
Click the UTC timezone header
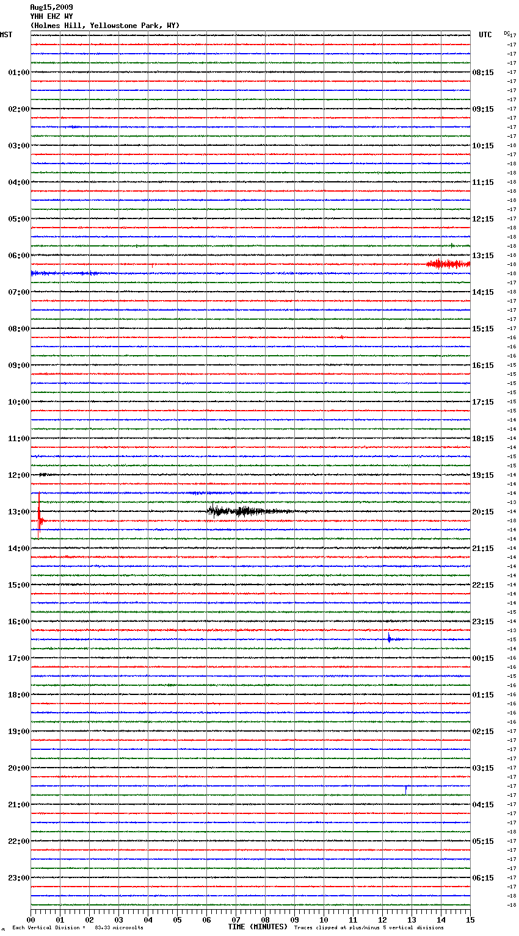pyautogui.click(x=485, y=35)
